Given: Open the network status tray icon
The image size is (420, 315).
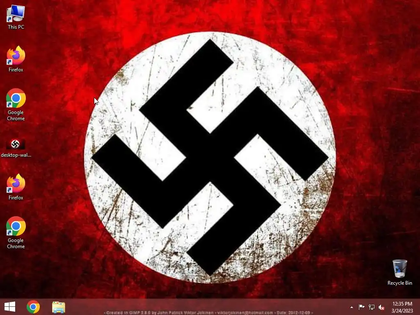Looking at the screenshot, I should click(x=372, y=307).
